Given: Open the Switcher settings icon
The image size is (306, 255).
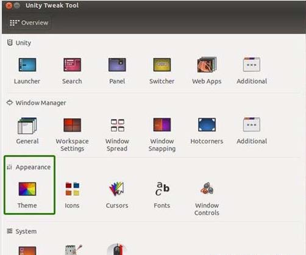Looking at the screenshot, I should click(x=162, y=65).
